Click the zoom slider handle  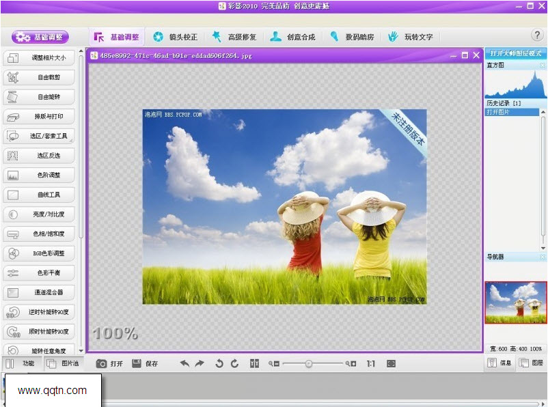click(x=309, y=364)
